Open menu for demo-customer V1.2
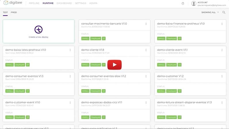The image size is (229, 129). pos(222,76)
